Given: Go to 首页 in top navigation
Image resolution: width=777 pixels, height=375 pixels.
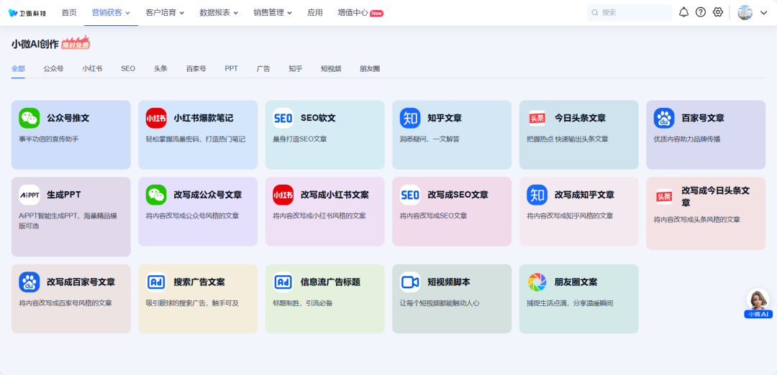Looking at the screenshot, I should click(x=69, y=12).
